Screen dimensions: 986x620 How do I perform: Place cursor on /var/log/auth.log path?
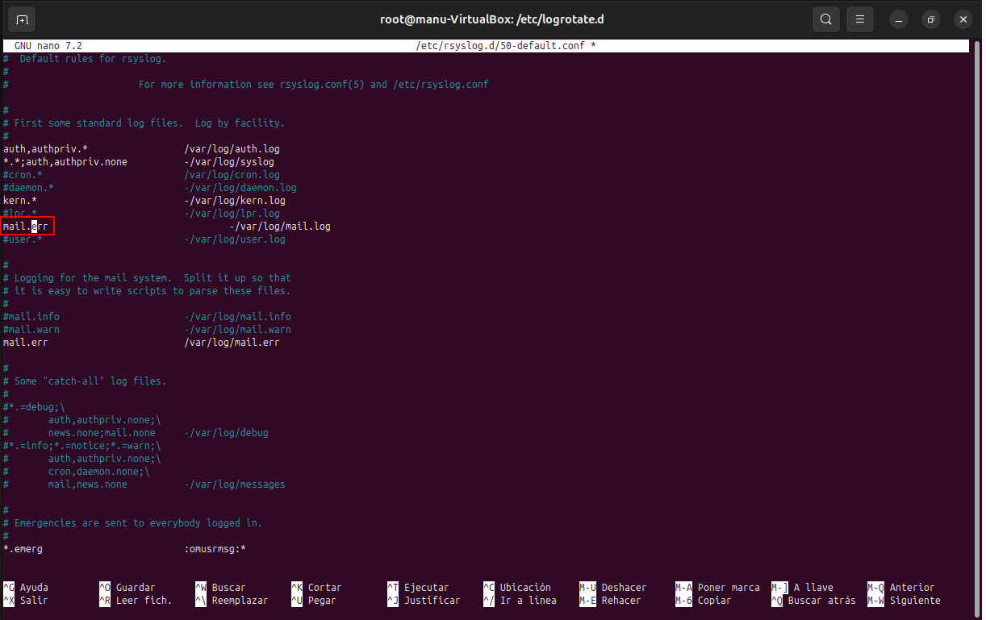click(x=232, y=149)
